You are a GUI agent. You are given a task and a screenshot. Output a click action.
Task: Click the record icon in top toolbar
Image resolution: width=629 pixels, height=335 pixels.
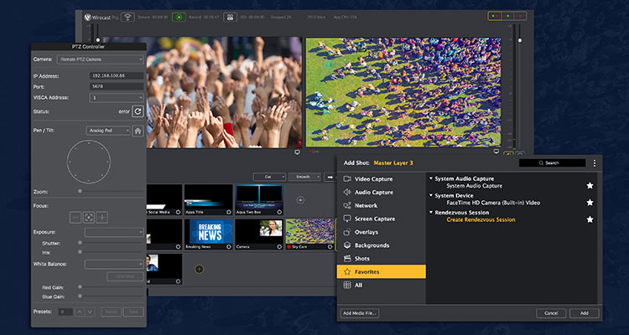pyautogui.click(x=178, y=16)
